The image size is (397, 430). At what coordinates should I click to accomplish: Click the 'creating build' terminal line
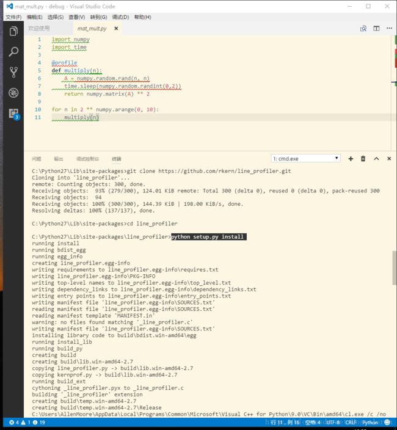[54, 355]
